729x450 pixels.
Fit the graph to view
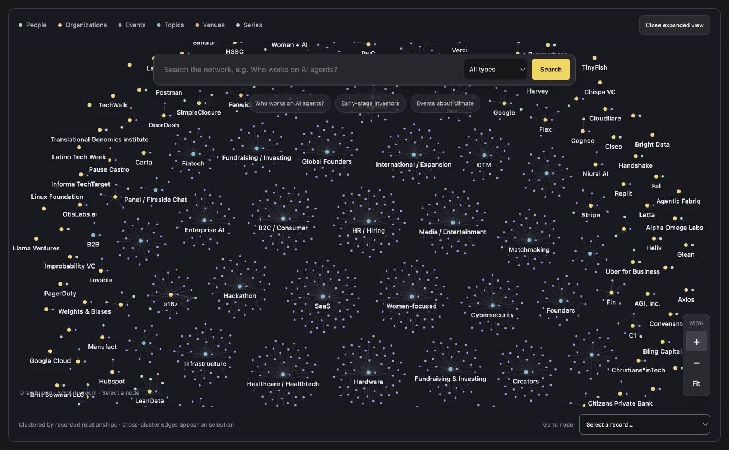[x=696, y=383]
